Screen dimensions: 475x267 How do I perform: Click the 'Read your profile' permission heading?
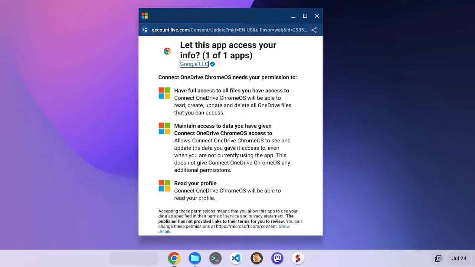pyautogui.click(x=195, y=183)
